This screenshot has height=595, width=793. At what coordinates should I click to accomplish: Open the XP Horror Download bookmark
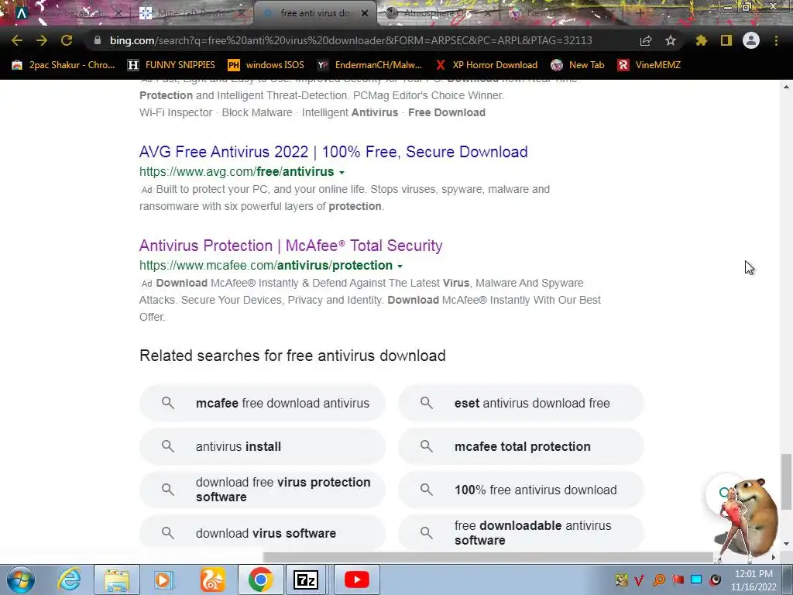[x=486, y=65]
